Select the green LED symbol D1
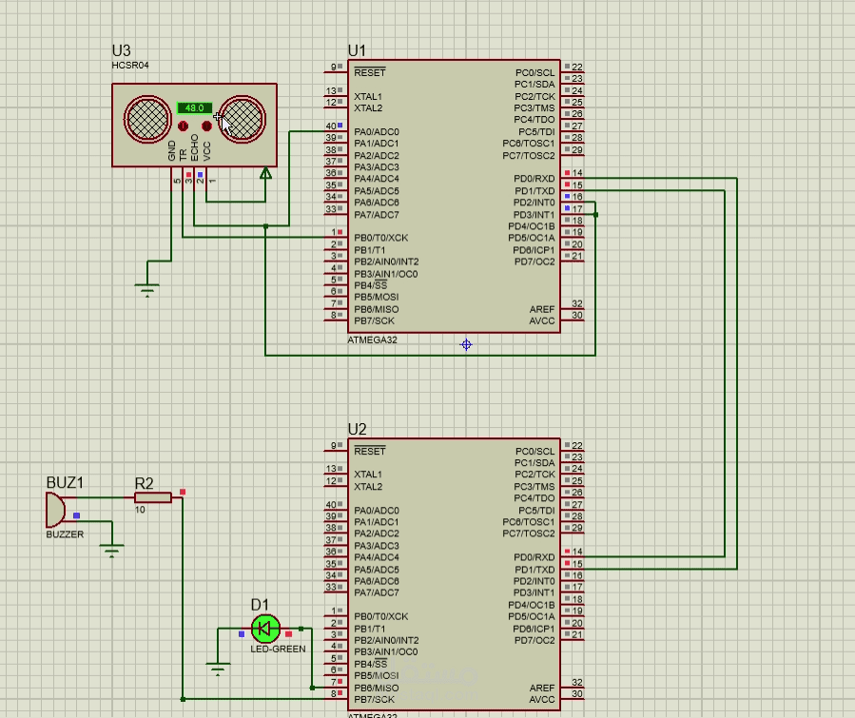This screenshot has width=855, height=718. tap(265, 629)
